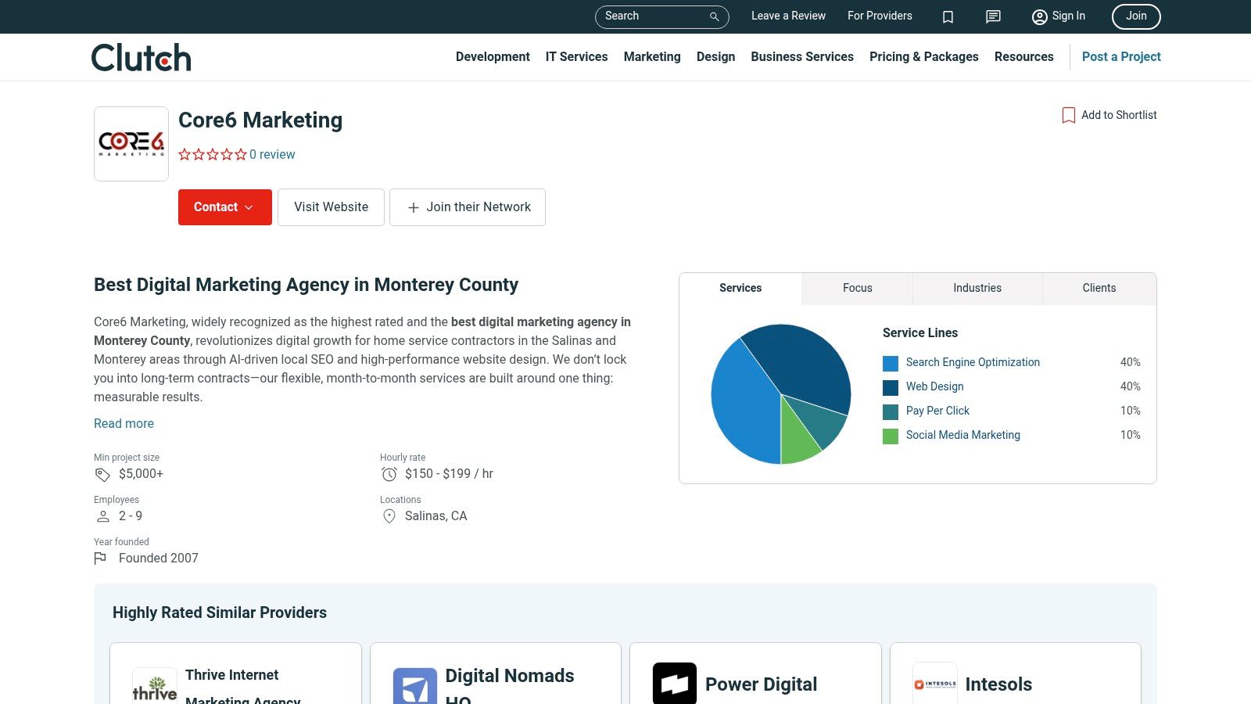
Task: Click the Sign In profile icon
Action: point(1040,16)
